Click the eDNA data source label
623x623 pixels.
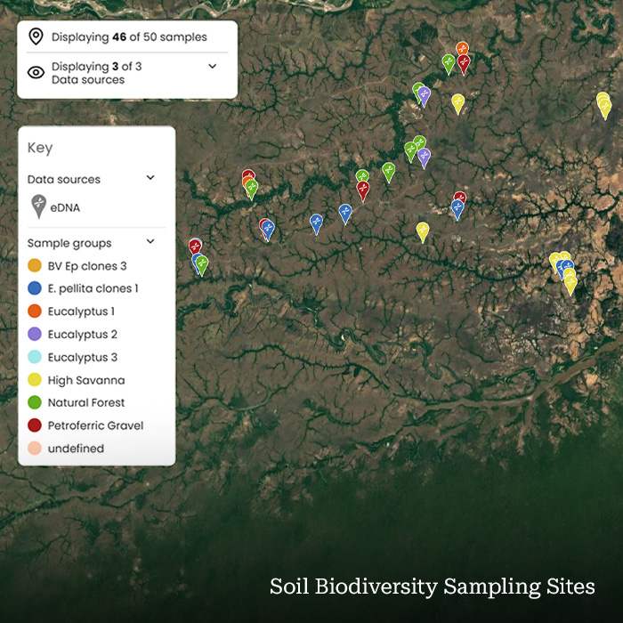(65, 206)
